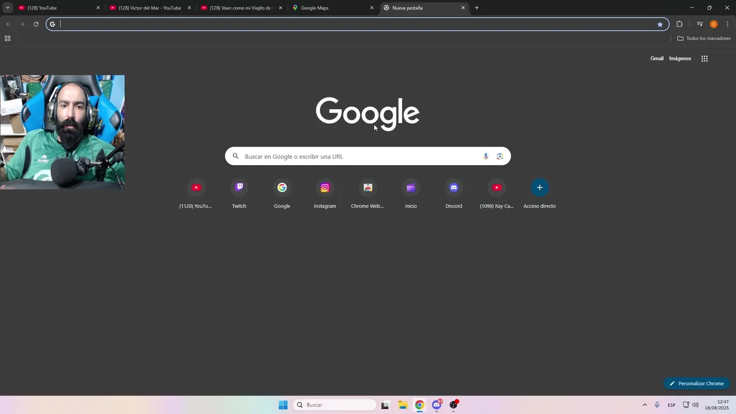Open the Discord shortcut
The height and width of the screenshot is (414, 736).
(x=454, y=194)
